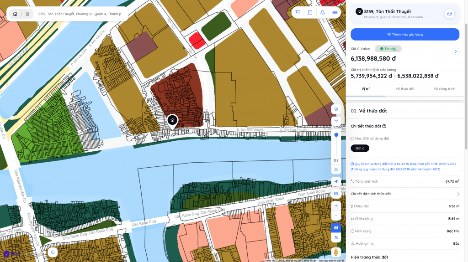The width and height of the screenshot is (468, 262).
Task: Click the opacity slider handle
Action: pyautogui.click(x=336, y=135)
